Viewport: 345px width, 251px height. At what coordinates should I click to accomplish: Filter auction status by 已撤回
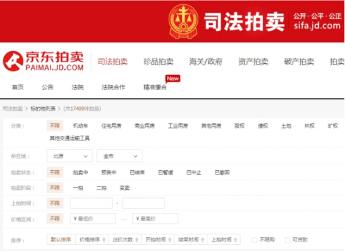pos(222,172)
